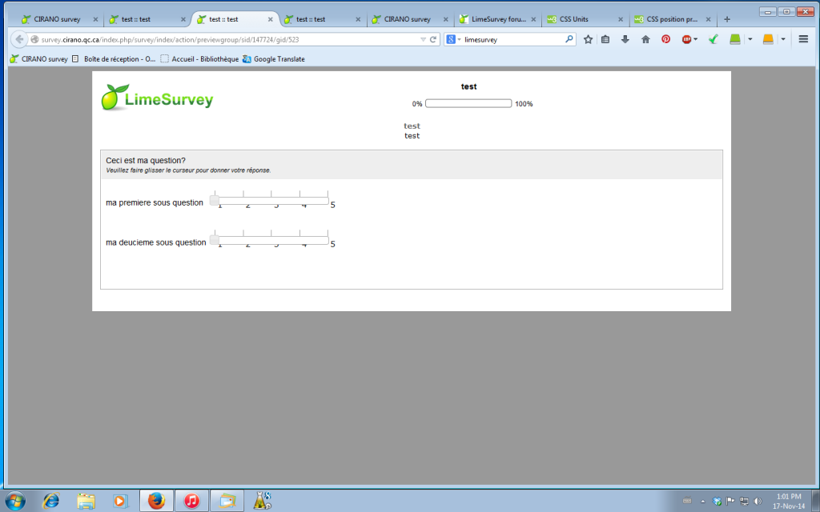The image size is (820, 512).
Task: Open the bookmarks list icon
Action: tap(606, 39)
